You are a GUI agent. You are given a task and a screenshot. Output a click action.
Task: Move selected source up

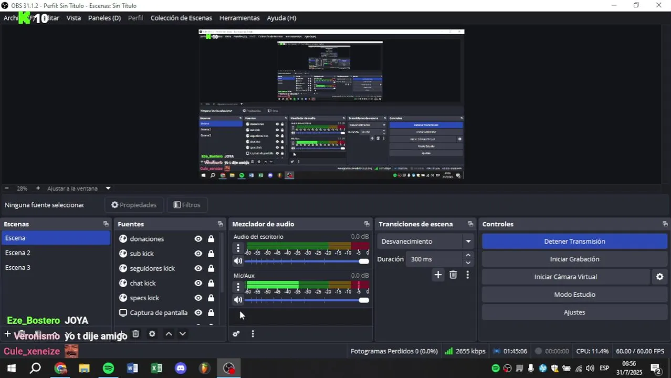[169, 334]
